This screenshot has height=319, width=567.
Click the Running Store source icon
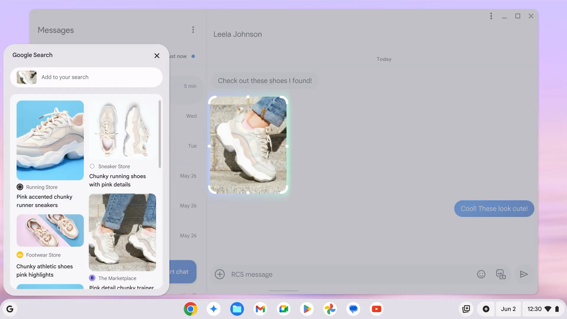tap(20, 187)
